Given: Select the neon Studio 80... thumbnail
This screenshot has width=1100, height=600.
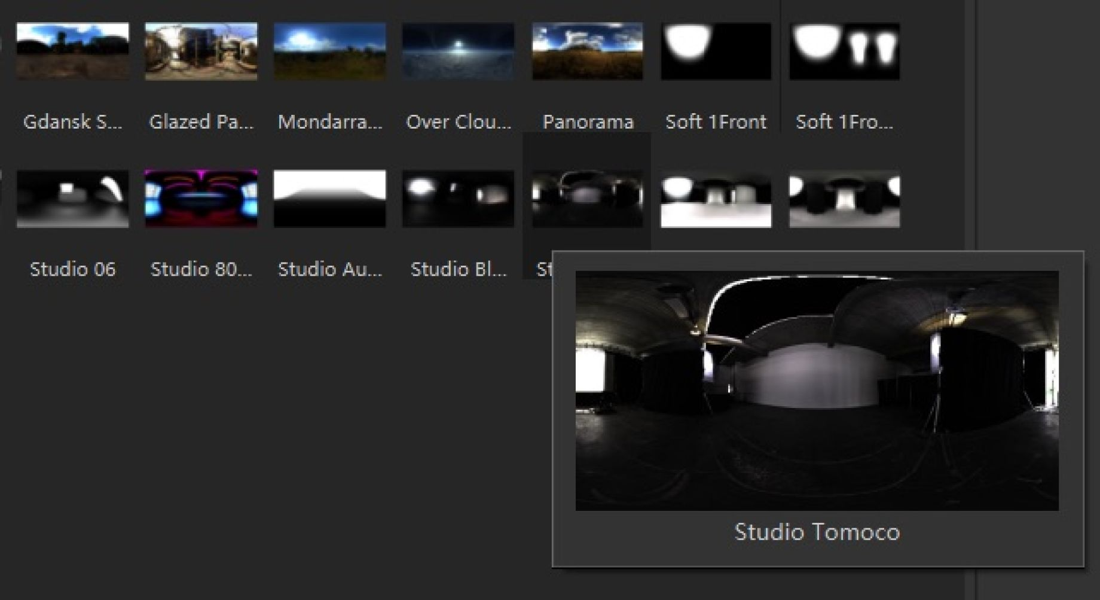Looking at the screenshot, I should (201, 199).
